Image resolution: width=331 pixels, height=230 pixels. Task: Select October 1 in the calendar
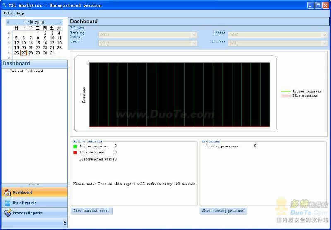click(38, 33)
